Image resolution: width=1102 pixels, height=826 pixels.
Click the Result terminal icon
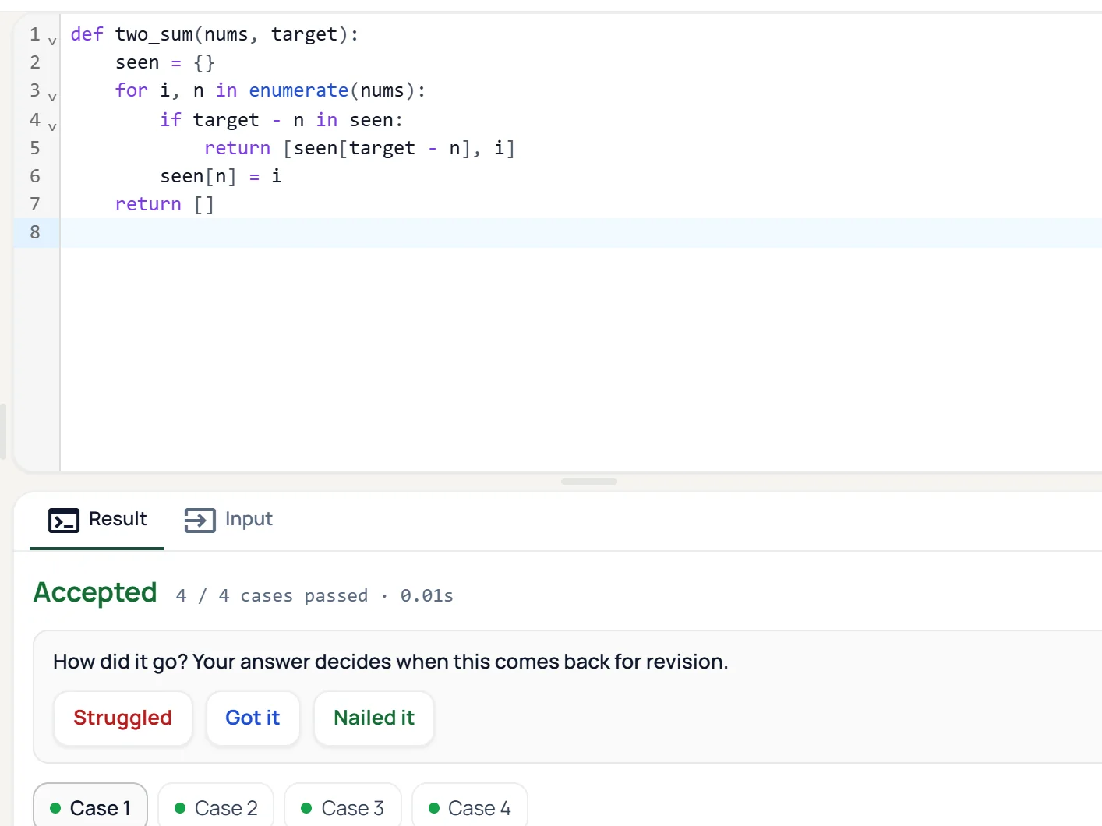(64, 520)
